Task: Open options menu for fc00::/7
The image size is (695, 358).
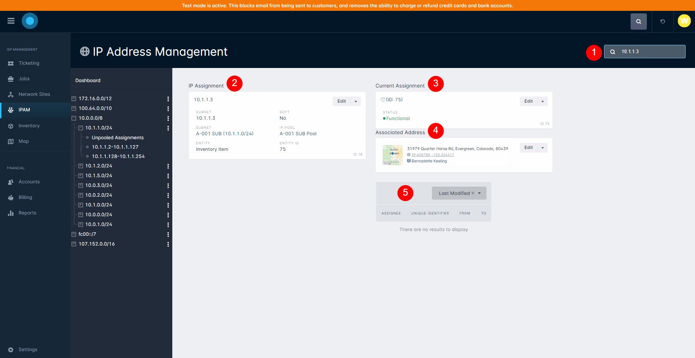Action: click(168, 234)
